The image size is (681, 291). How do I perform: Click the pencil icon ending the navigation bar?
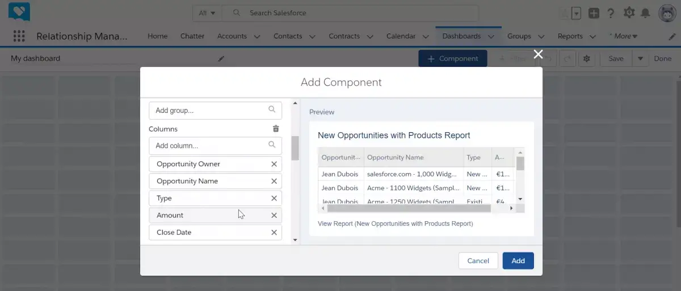pos(672,36)
